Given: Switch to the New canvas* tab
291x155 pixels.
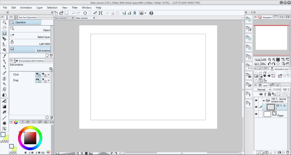Looking at the screenshot, I should (62, 18).
